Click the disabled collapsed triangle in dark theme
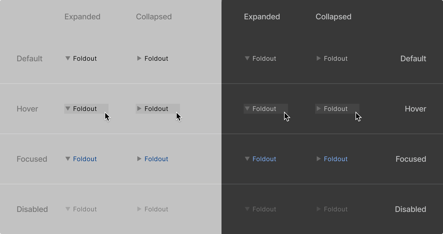Screen dimensions: 443x234 (x=318, y=209)
